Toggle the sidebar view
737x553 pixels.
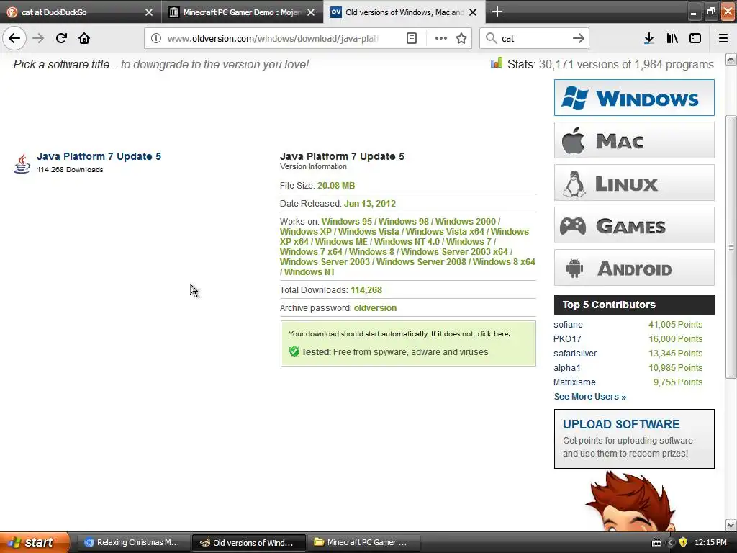[x=695, y=38]
